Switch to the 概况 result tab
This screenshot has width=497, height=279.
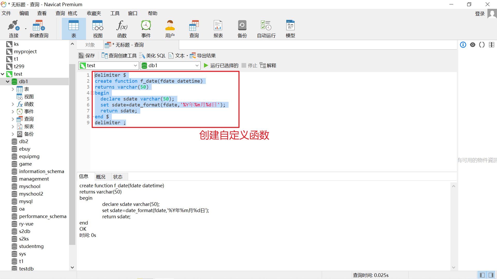coord(101,177)
